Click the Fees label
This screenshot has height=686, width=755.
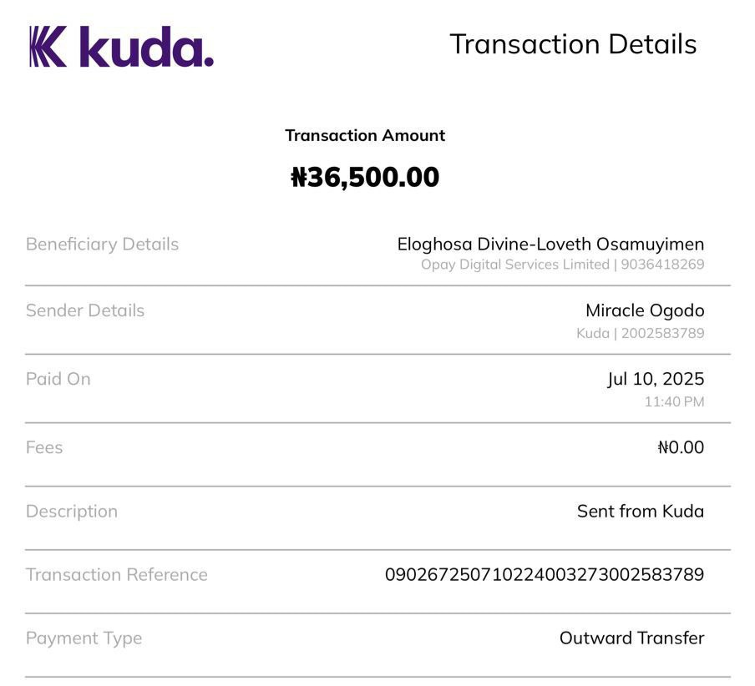coord(44,447)
